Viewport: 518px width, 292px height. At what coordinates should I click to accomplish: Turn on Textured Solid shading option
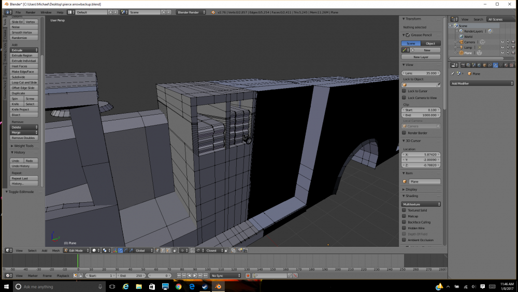pos(405,211)
